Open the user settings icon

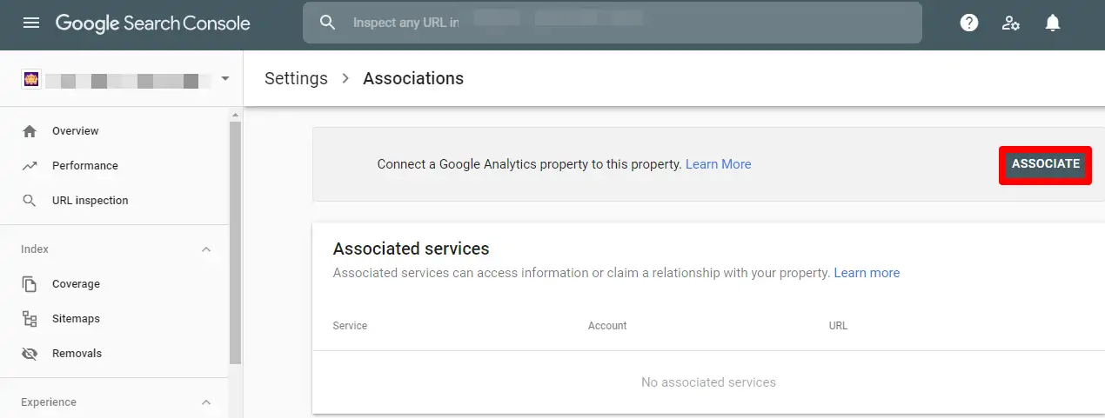coord(1011,23)
